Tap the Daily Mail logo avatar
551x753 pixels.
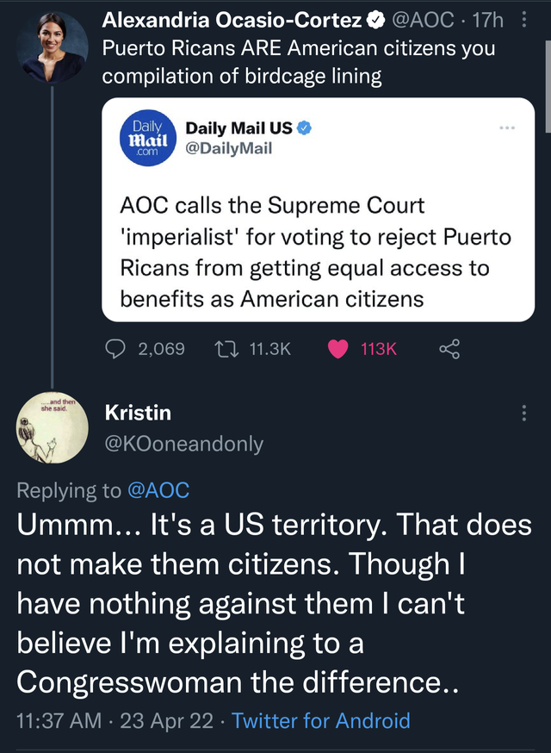[148, 138]
